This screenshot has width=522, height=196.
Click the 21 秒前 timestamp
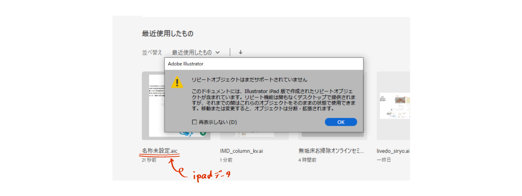point(149,160)
